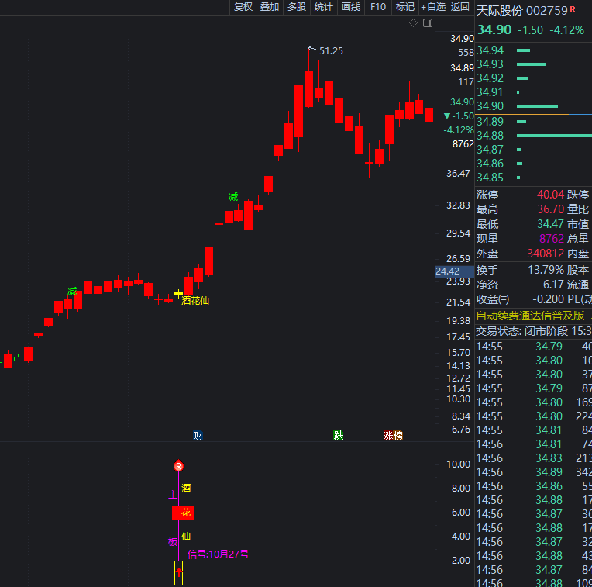Screen dimensions: 592x587
Task: Open the 多股 multi-stock view
Action: 297,7
